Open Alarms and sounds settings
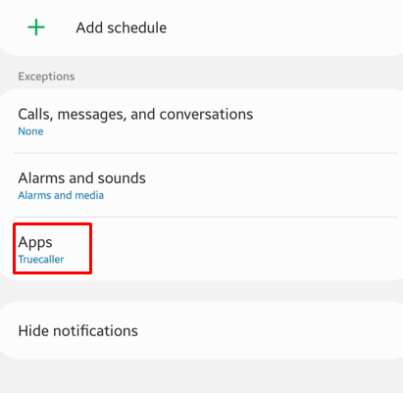The height and width of the screenshot is (393, 403). pos(201,185)
